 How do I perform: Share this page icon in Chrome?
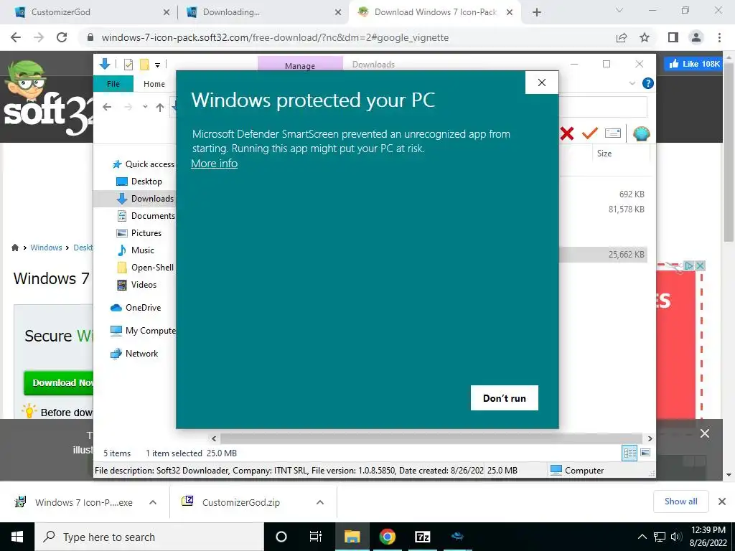pos(622,37)
